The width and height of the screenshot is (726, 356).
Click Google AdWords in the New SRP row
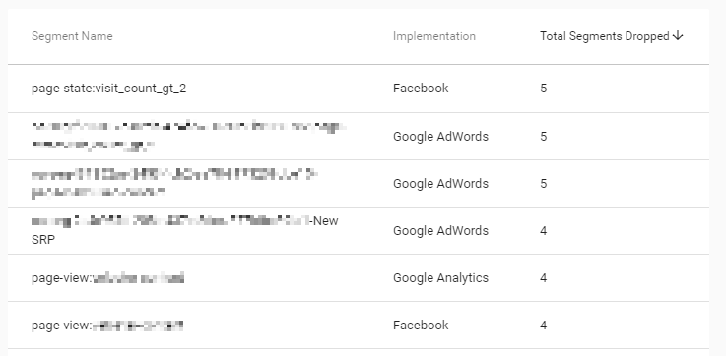click(x=440, y=231)
